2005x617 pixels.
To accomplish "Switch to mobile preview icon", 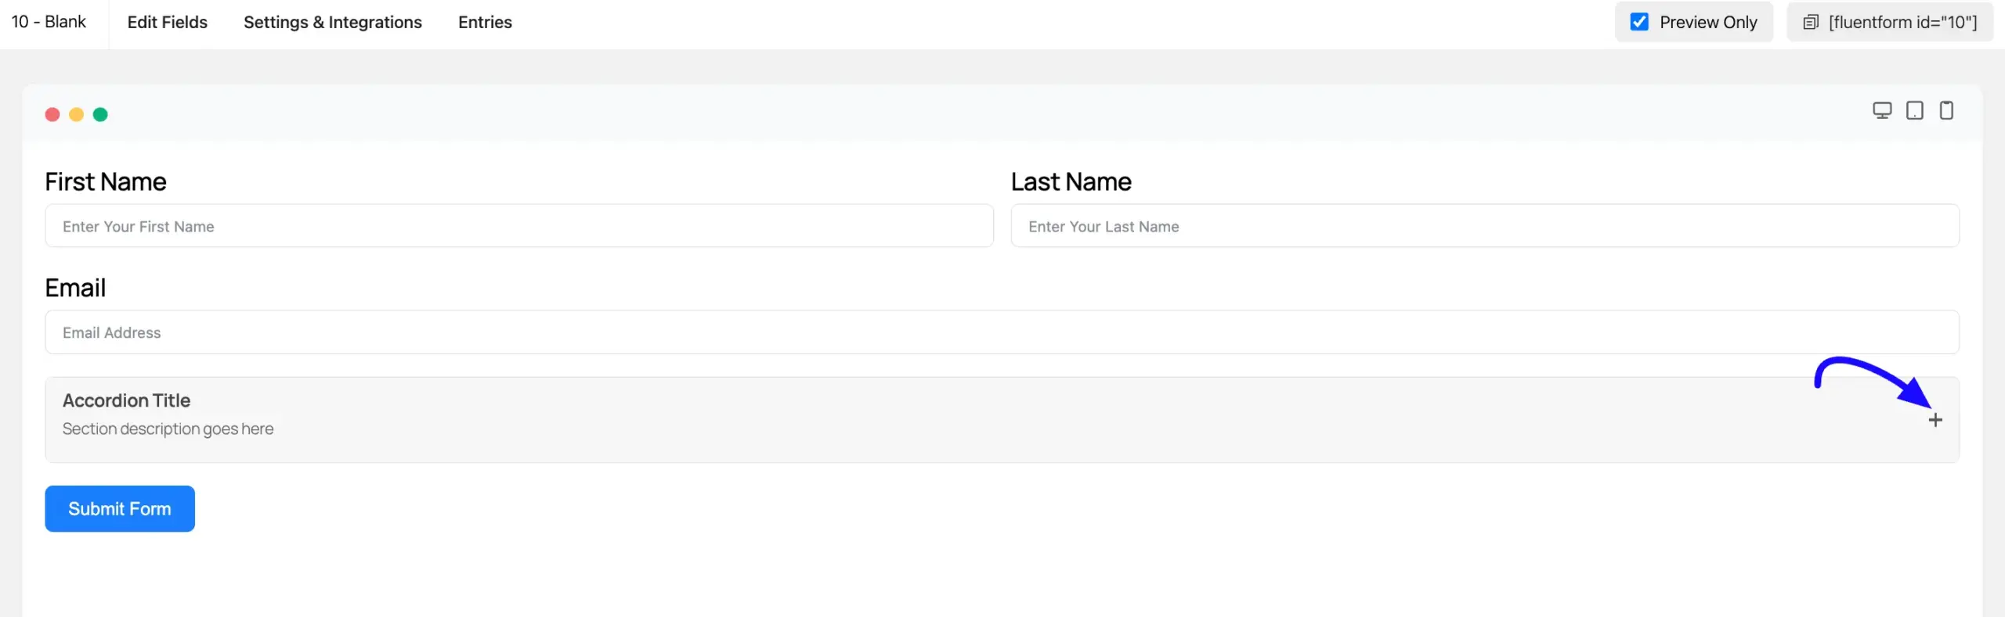I will click(1946, 110).
